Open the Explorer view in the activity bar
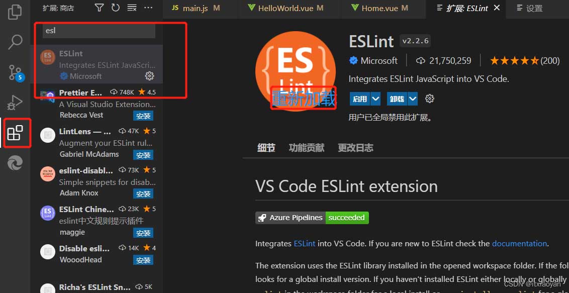Image resolution: width=569 pixels, height=293 pixels. click(x=15, y=12)
